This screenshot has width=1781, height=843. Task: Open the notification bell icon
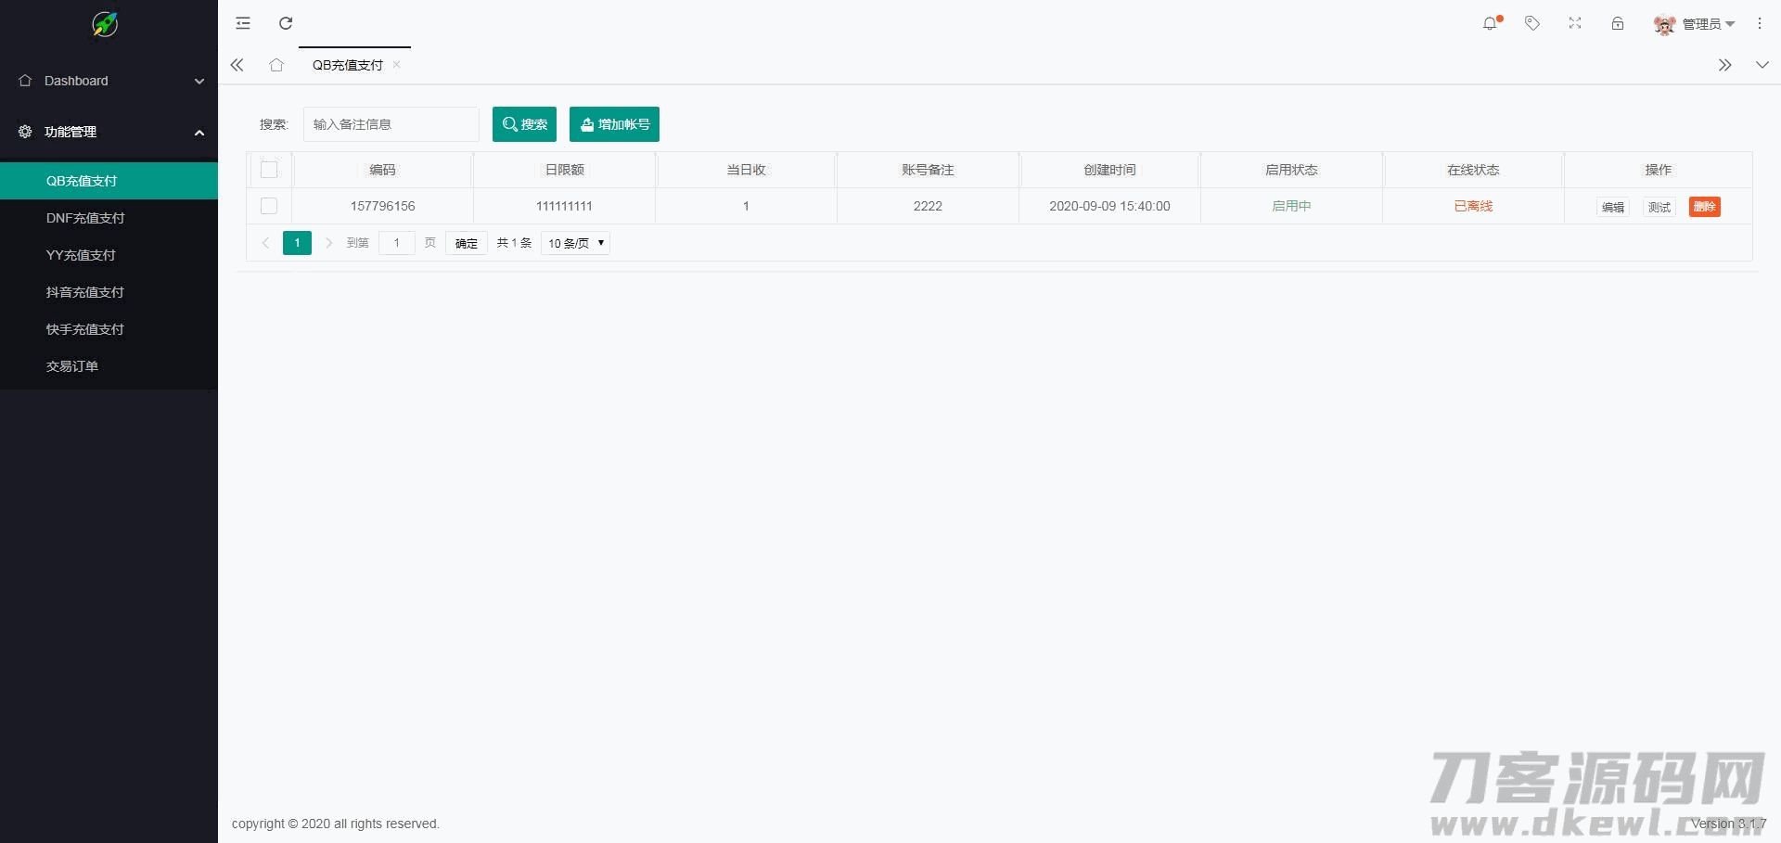1490,23
